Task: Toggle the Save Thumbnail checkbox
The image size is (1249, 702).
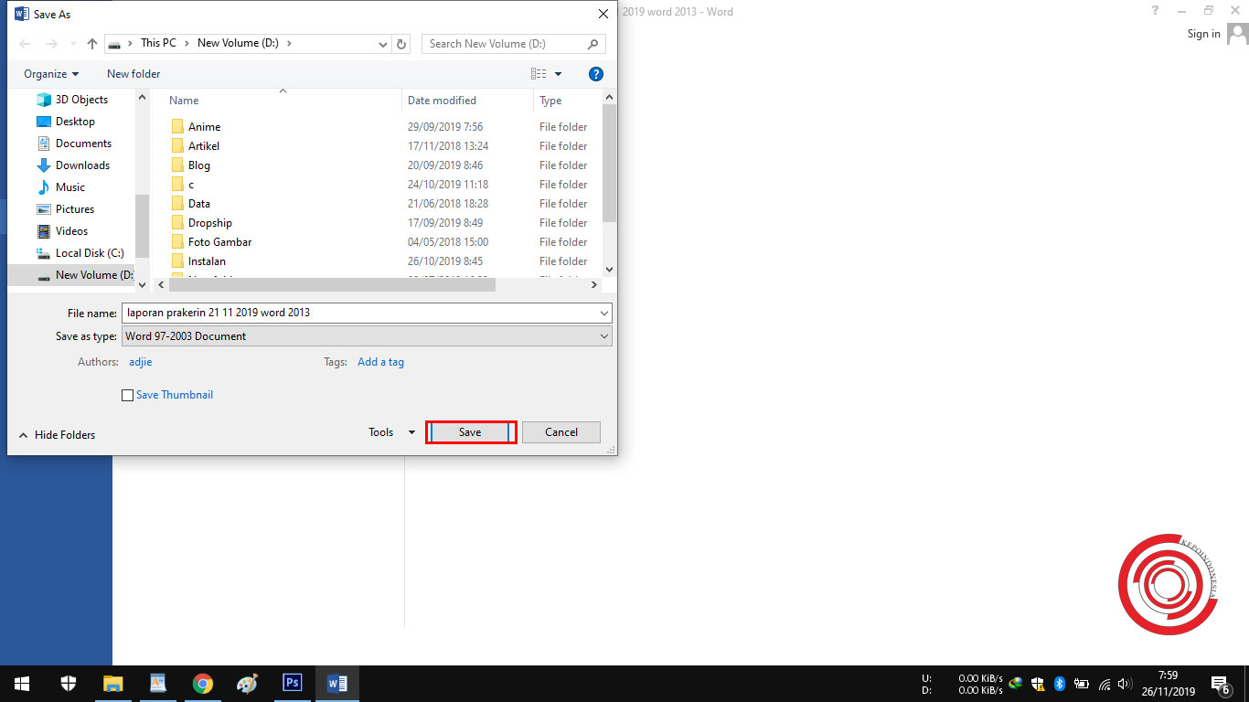Action: pyautogui.click(x=128, y=395)
